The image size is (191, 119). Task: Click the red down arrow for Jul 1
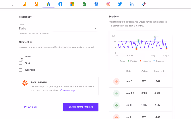116,117
